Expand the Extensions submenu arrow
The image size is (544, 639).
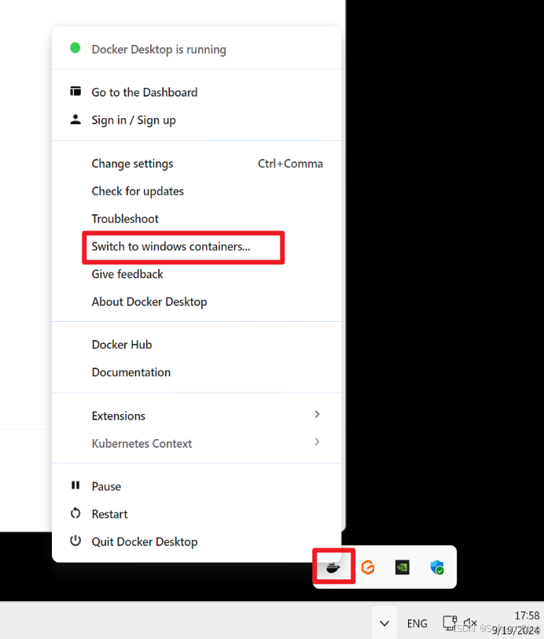pos(317,415)
